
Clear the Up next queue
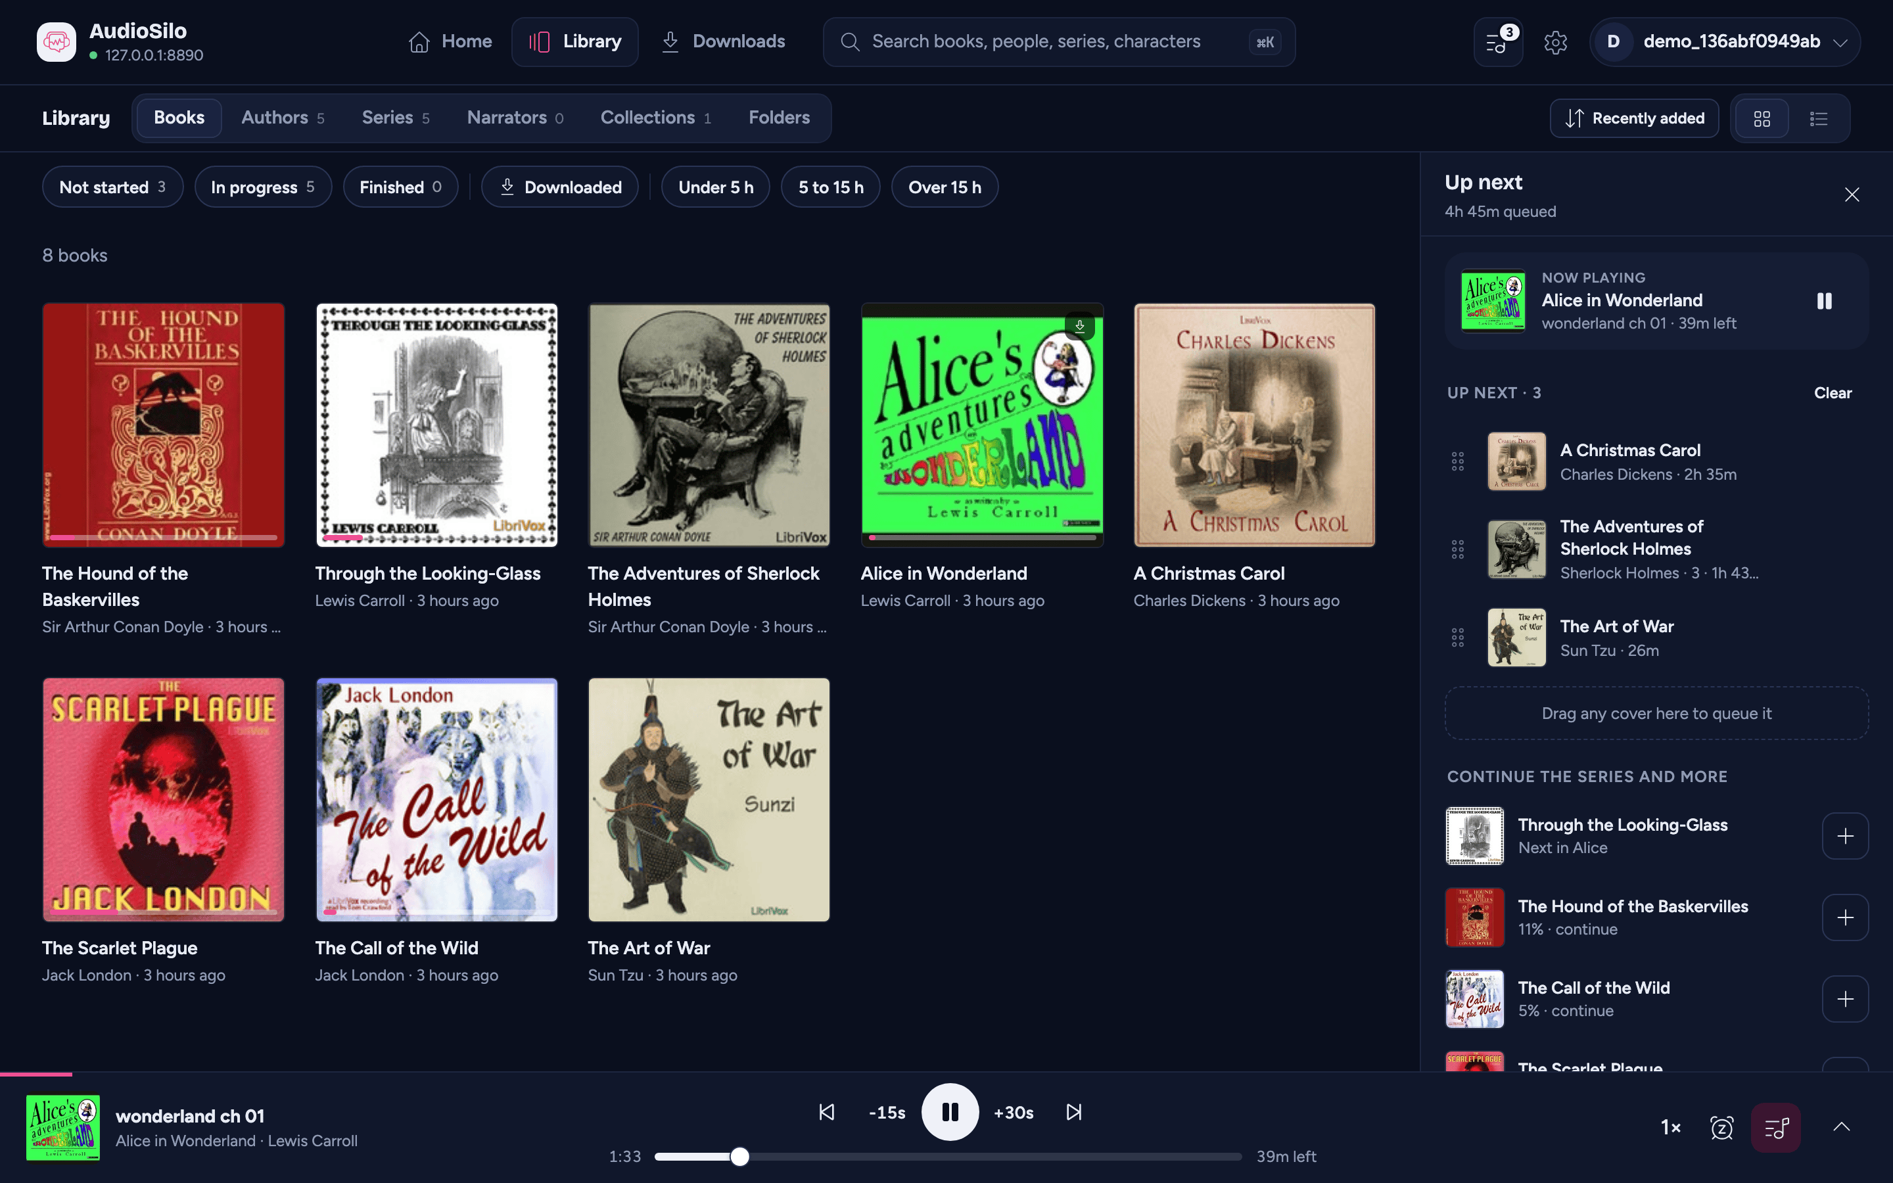1832,393
